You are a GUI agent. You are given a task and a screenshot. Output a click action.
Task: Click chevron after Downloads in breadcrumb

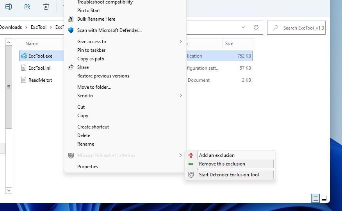26,27
